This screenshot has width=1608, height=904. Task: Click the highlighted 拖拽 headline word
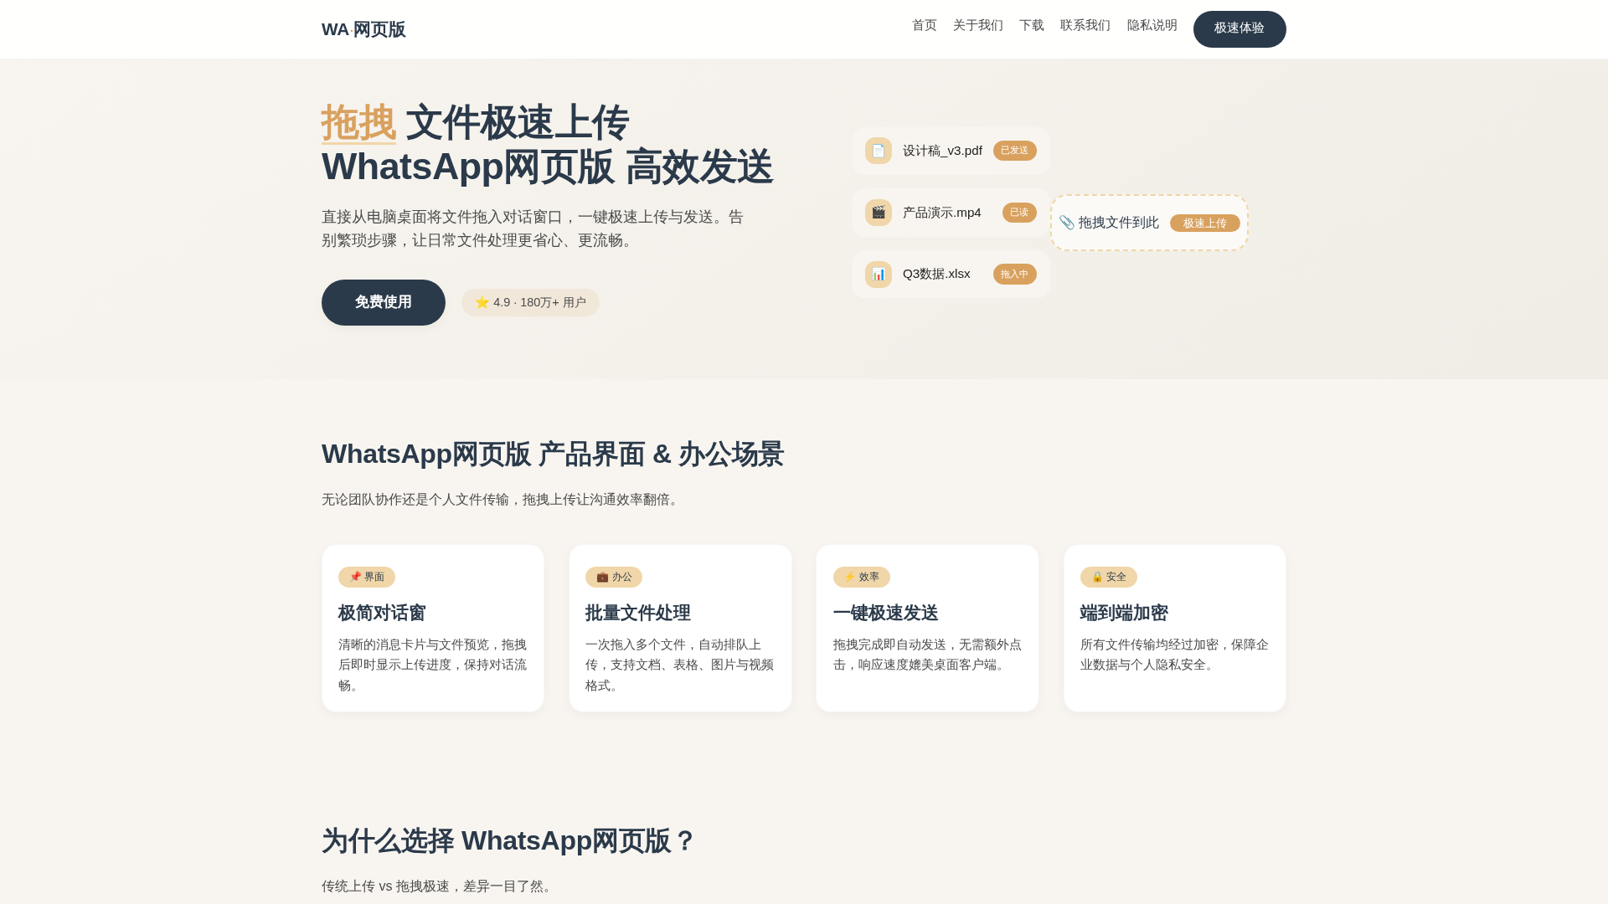pos(358,122)
